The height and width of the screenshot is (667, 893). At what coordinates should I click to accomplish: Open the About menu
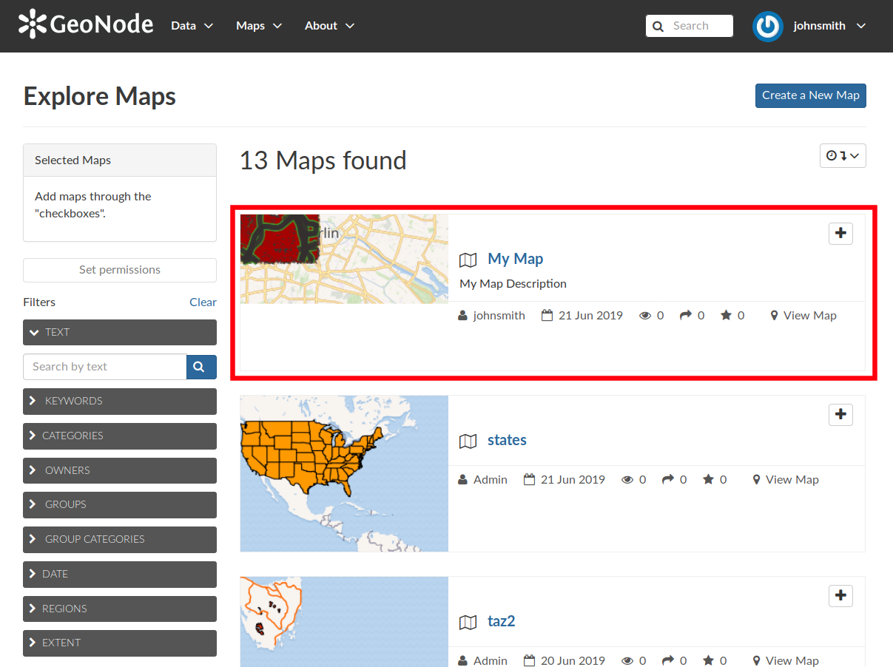[329, 26]
